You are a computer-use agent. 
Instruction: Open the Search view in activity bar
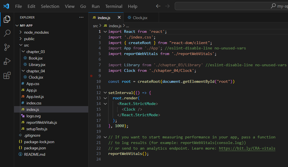click(x=7, y=33)
